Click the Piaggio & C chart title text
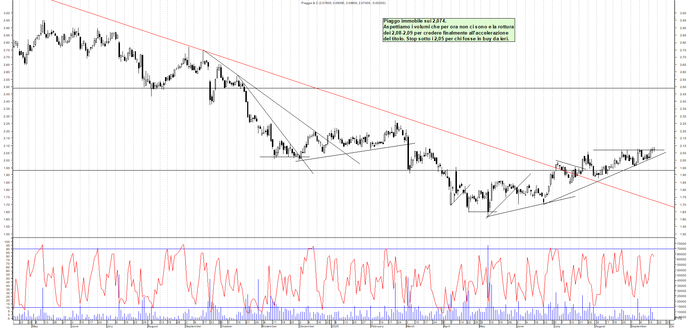687x328 pixels. click(x=343, y=3)
